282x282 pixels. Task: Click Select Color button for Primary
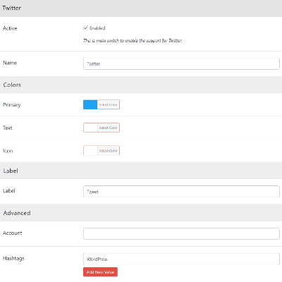pyautogui.click(x=109, y=104)
